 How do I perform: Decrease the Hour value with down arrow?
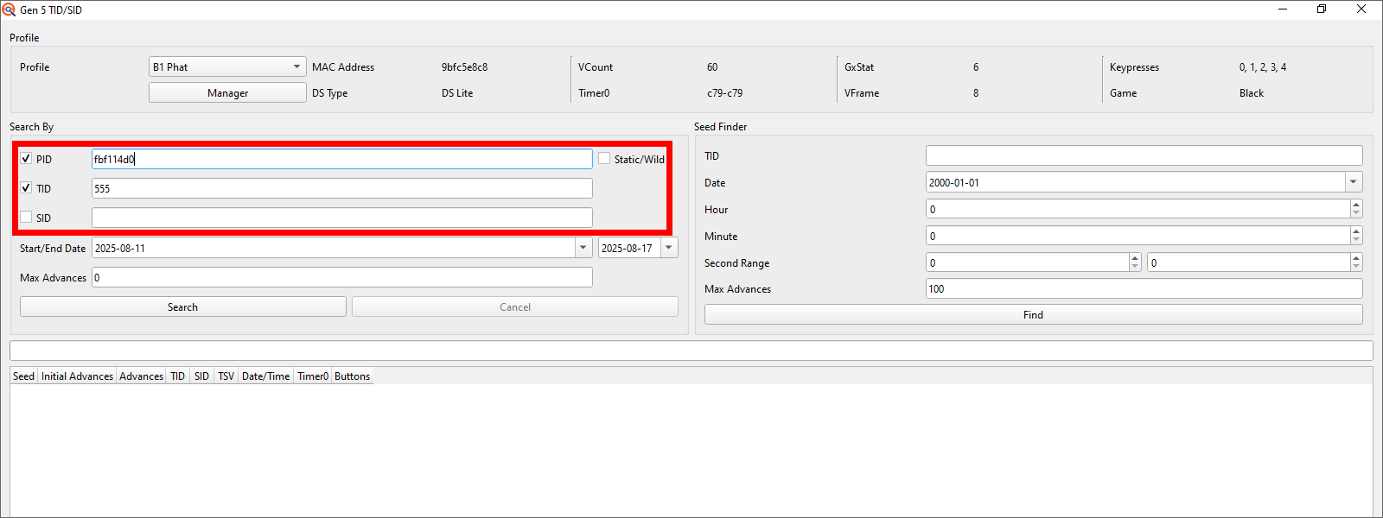coord(1356,213)
